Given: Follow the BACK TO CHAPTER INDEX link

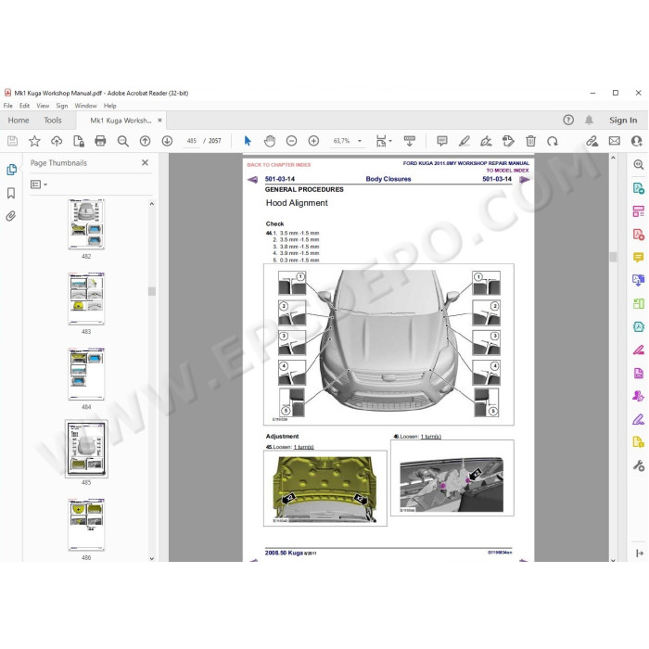Looking at the screenshot, I should [279, 165].
